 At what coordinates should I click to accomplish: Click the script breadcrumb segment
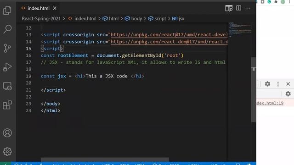tap(160, 19)
